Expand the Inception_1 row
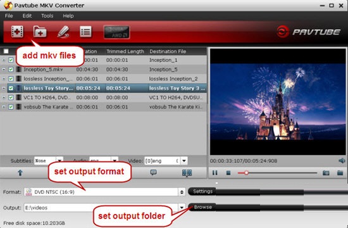Viewport: 348px width, 228px height. pyautogui.click(x=4, y=60)
